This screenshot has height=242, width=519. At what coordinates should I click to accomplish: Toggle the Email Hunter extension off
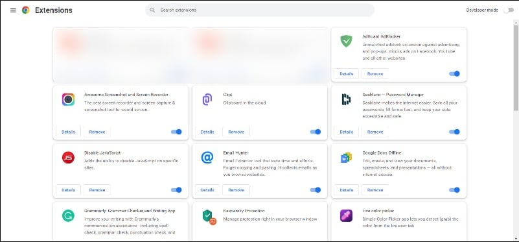point(316,190)
